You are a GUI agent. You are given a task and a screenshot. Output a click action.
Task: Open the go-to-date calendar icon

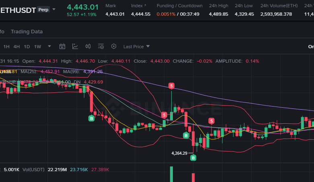coord(62,47)
